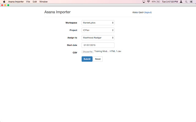
Task: Open Spotlight search
Action: (186, 2)
